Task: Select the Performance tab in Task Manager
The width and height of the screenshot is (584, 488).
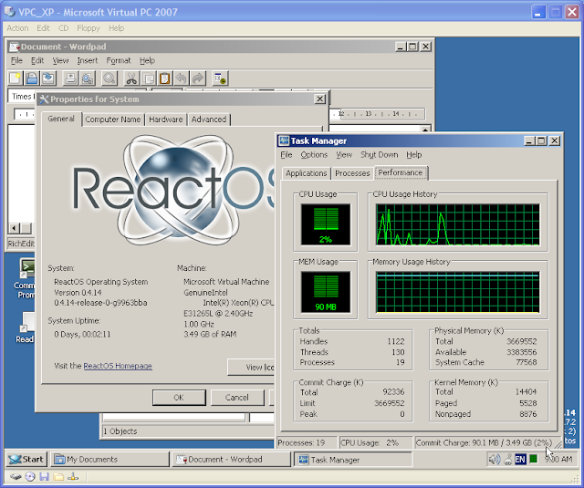Action: (401, 172)
